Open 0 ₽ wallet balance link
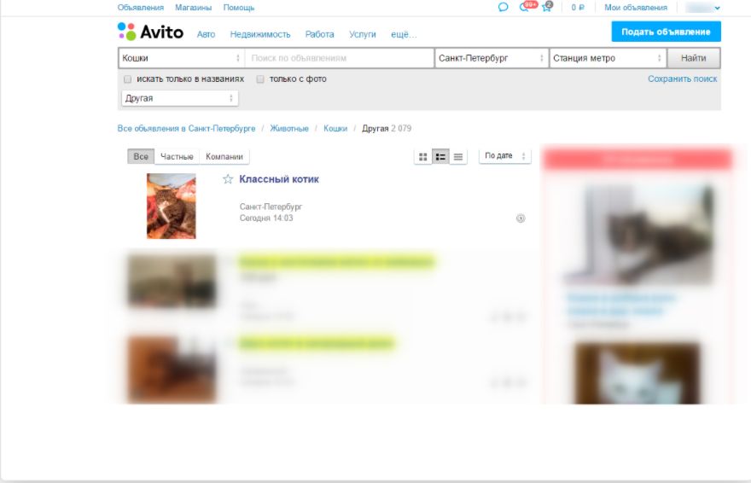The width and height of the screenshot is (751, 483). pos(578,8)
